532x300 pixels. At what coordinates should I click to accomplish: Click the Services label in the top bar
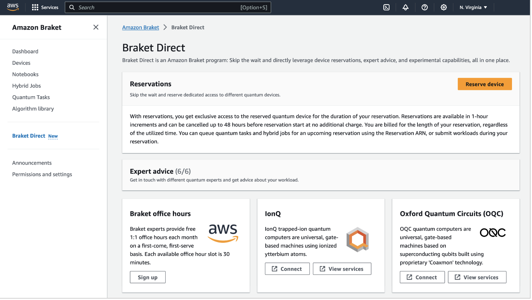[x=50, y=7]
